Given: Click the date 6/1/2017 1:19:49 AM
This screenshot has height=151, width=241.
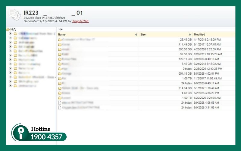Looking at the screenshot, I should 206,88.
